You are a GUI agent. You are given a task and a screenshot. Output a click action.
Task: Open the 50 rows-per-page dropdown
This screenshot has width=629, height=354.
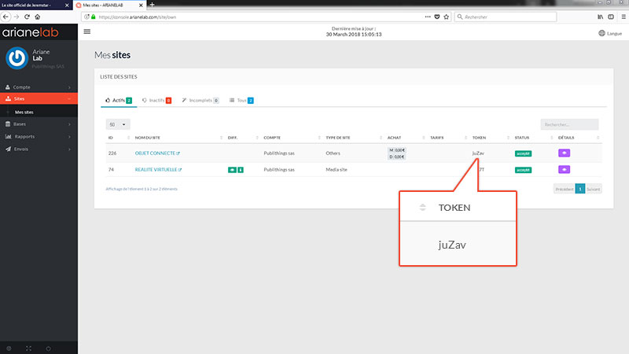(118, 124)
